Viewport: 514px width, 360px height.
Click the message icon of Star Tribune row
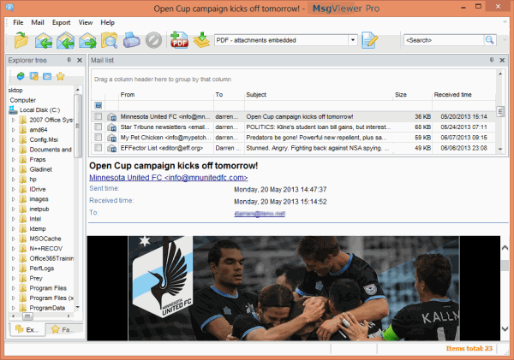tap(111, 127)
